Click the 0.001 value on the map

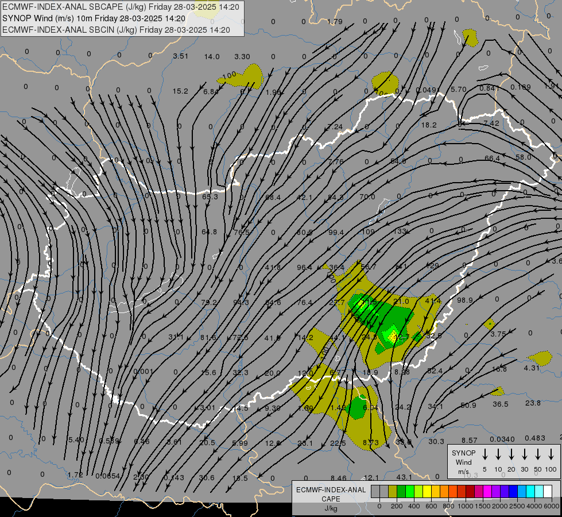(144, 371)
